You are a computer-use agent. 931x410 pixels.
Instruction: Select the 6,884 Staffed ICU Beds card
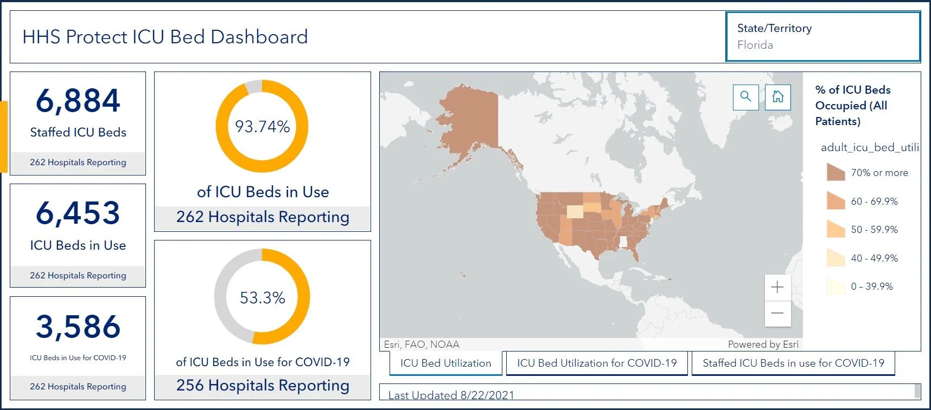point(78,123)
